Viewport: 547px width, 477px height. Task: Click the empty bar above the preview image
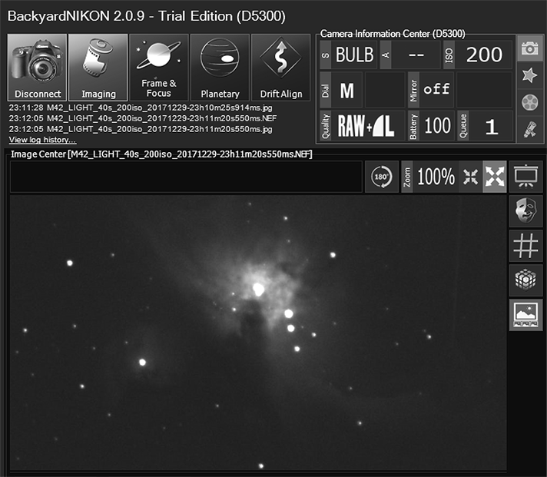pos(186,177)
